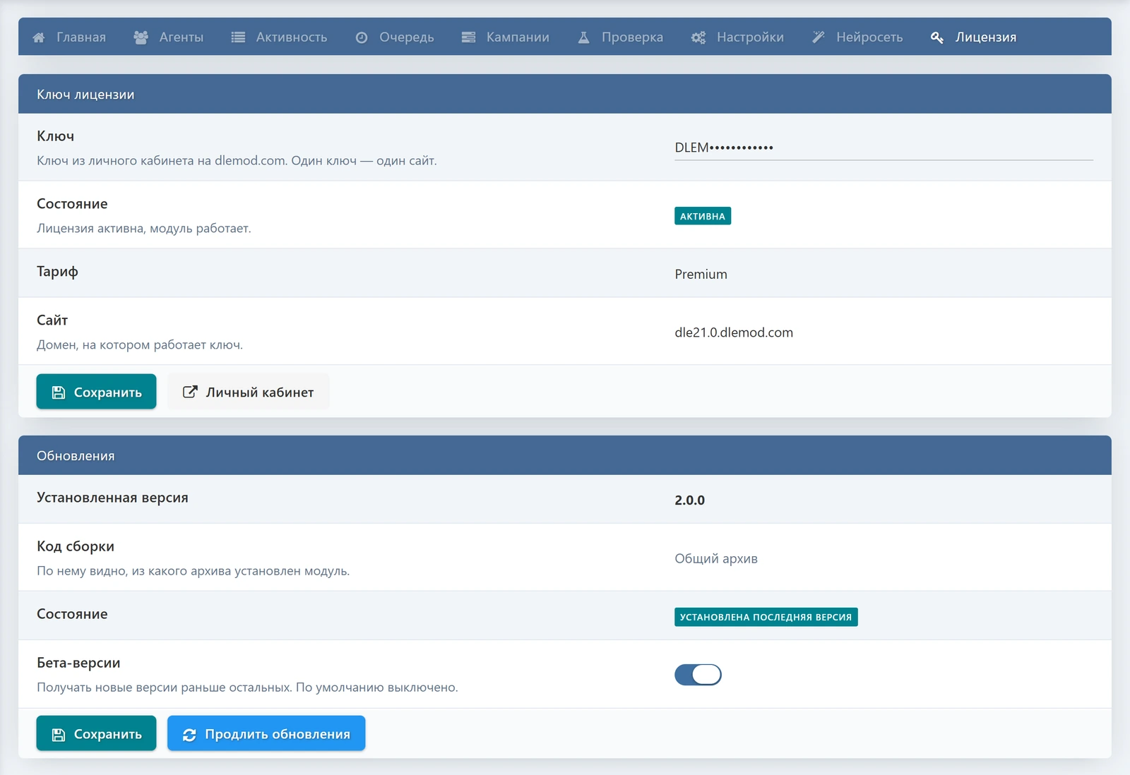Click the refresh icon on Продлить обновления

[x=189, y=735]
